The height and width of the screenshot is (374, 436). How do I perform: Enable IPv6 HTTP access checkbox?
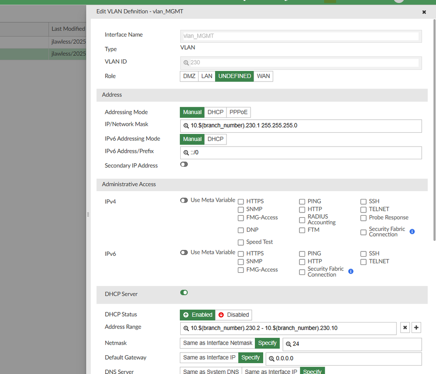302,262
